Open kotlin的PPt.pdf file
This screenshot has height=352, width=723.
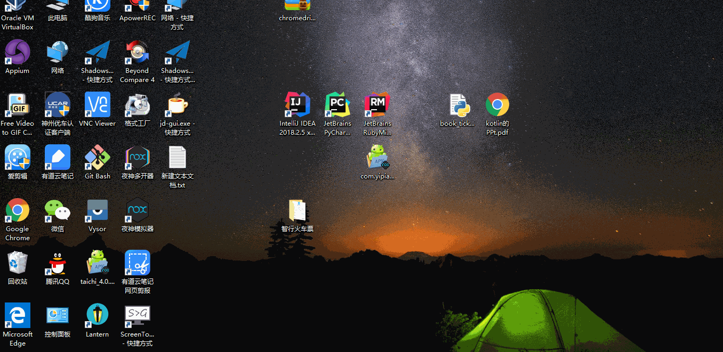pyautogui.click(x=497, y=114)
